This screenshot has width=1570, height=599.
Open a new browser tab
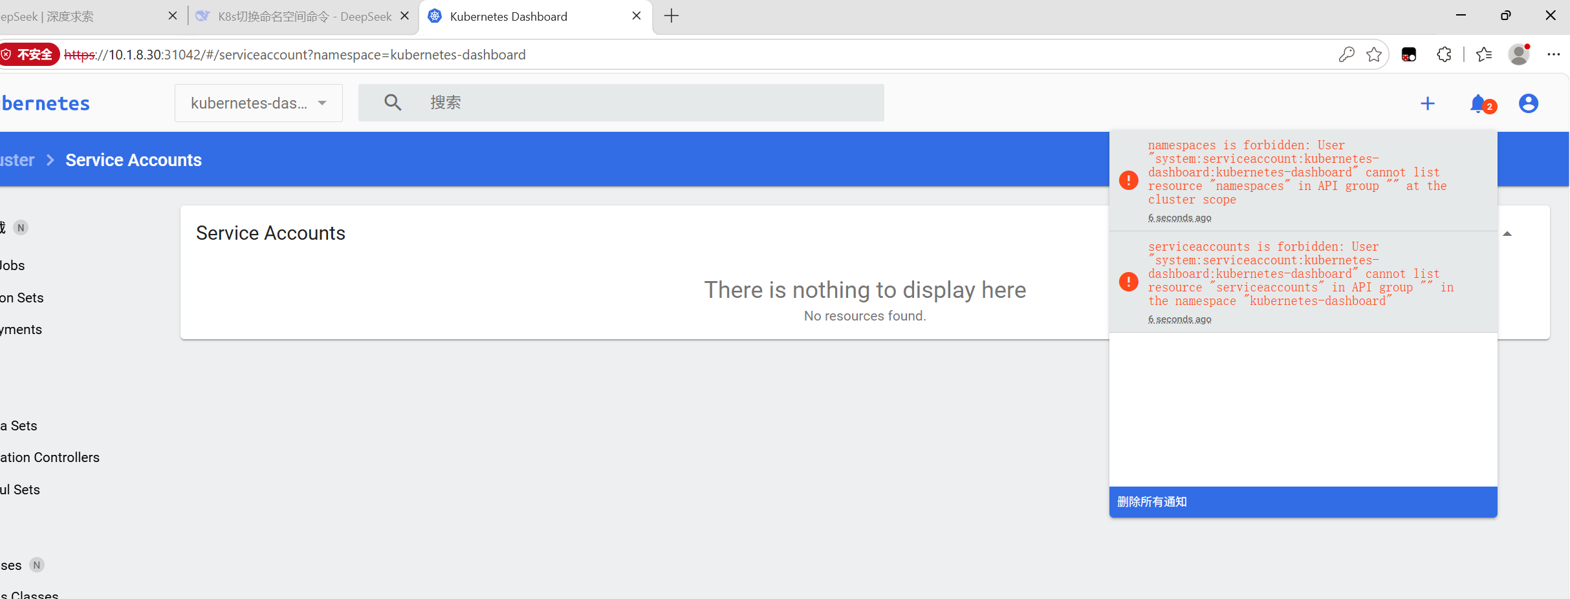(671, 16)
